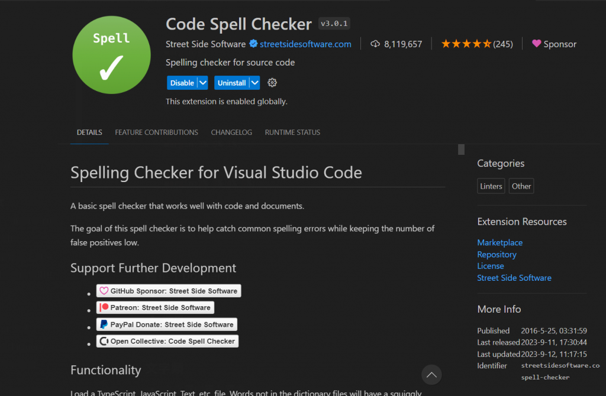
Task: Open the Changelog tab
Action: [x=231, y=132]
